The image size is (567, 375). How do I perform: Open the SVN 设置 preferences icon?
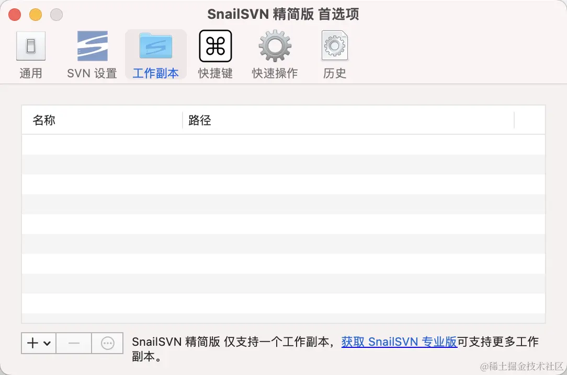(x=93, y=46)
